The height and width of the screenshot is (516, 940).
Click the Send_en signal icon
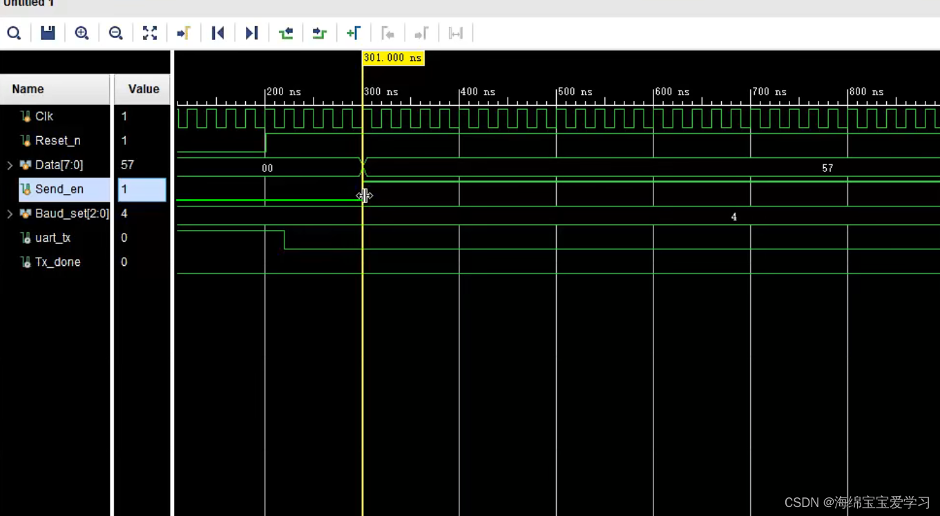26,189
